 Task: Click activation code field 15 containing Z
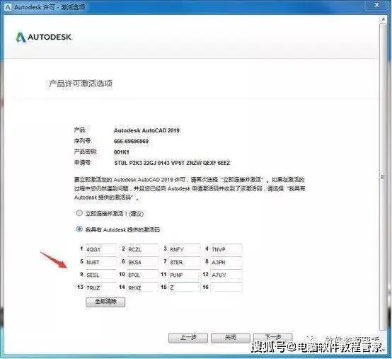[185, 287]
